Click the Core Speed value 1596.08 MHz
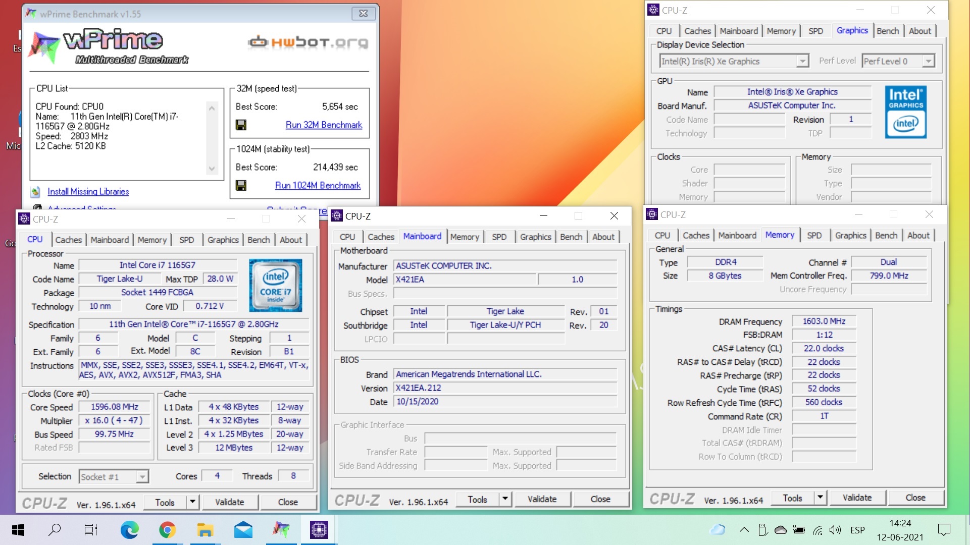The height and width of the screenshot is (545, 970). [x=115, y=407]
